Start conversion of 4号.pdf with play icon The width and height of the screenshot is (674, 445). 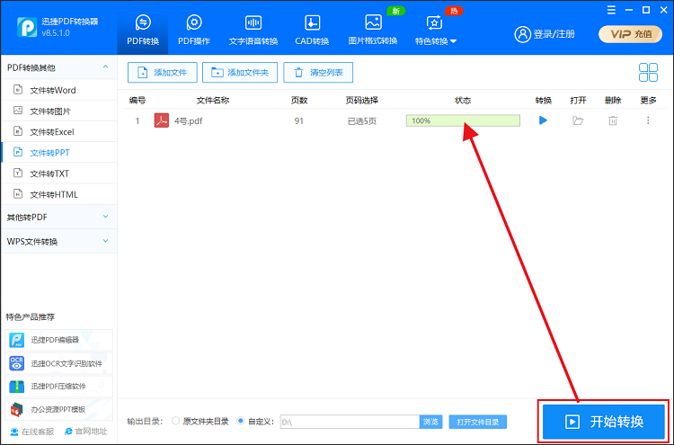tap(543, 120)
